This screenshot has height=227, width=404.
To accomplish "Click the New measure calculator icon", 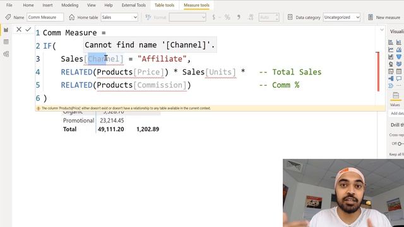I will [371, 17].
